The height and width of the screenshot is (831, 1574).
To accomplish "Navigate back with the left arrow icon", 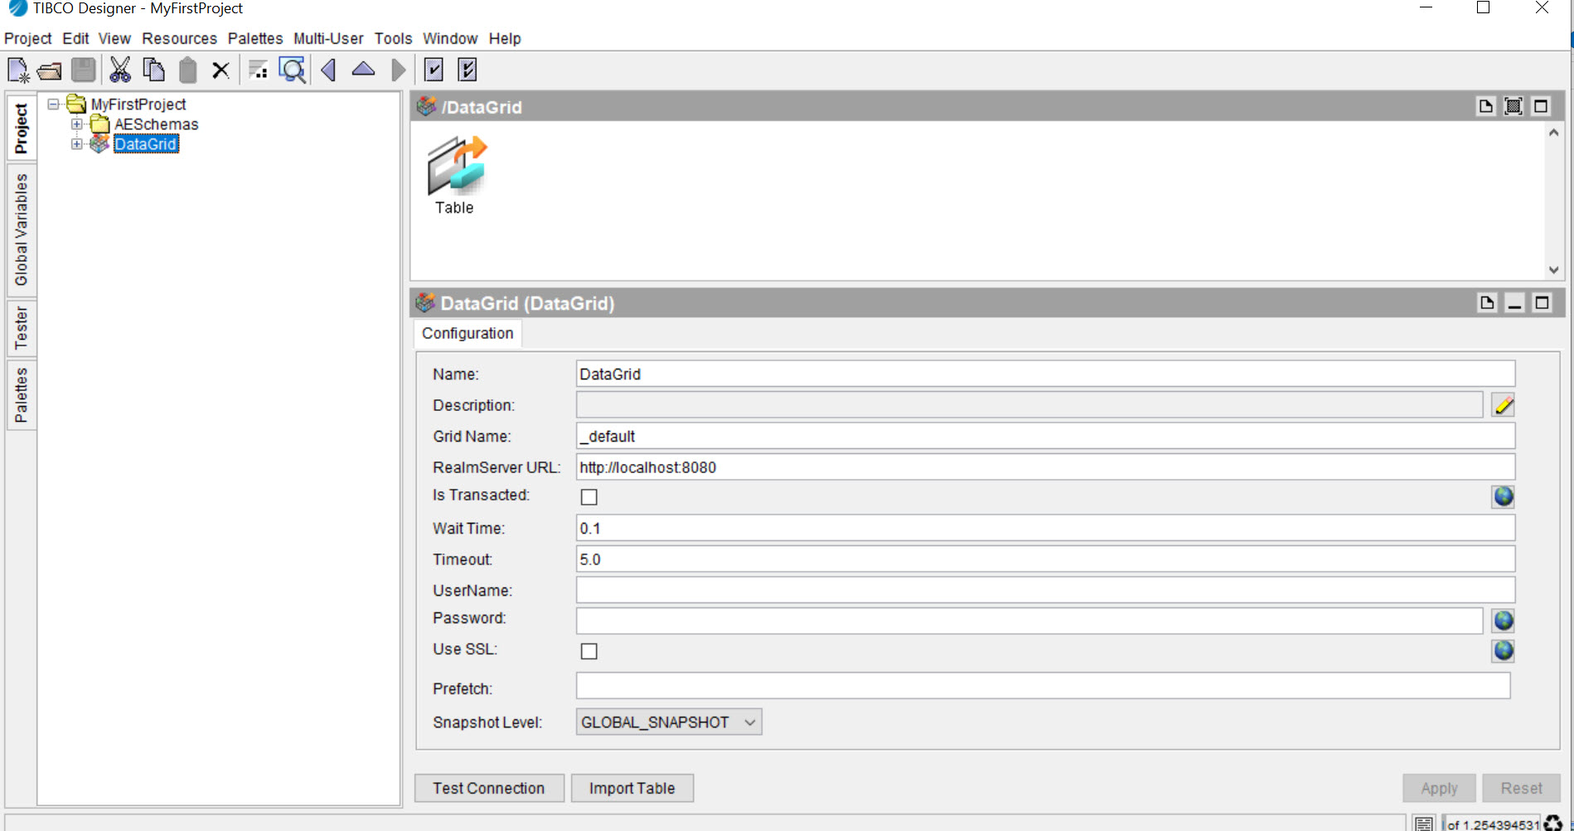I will pos(329,70).
